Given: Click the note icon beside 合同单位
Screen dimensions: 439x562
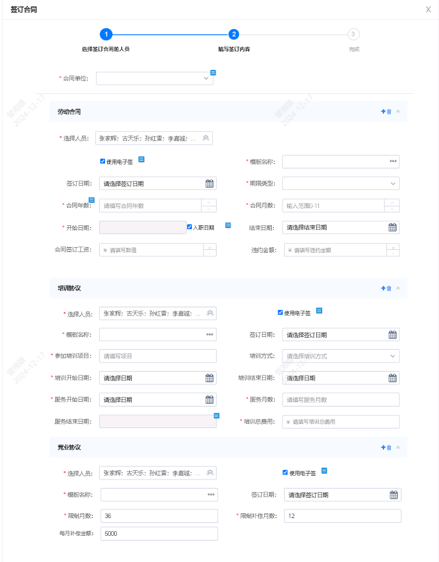Looking at the screenshot, I should pyautogui.click(x=212, y=72).
